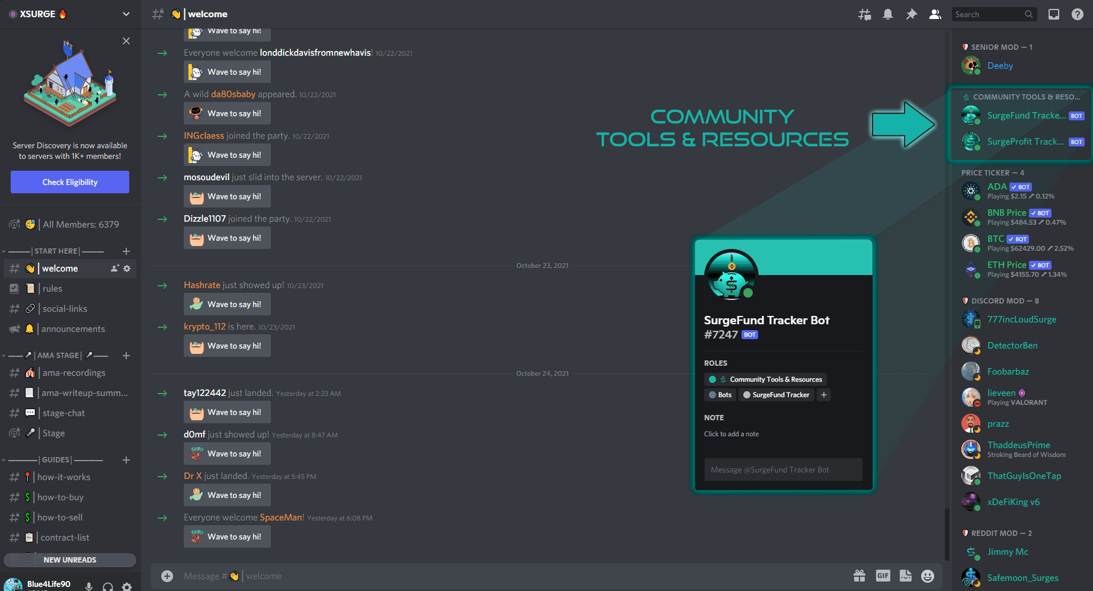Viewport: 1093px width, 591px height.
Task: Open the Threads icon in the header
Action: coord(865,14)
